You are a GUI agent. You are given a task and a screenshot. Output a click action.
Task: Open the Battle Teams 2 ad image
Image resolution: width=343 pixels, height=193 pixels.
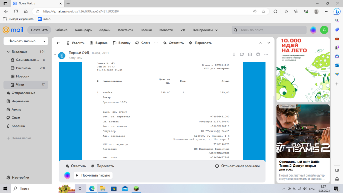pos(303,131)
